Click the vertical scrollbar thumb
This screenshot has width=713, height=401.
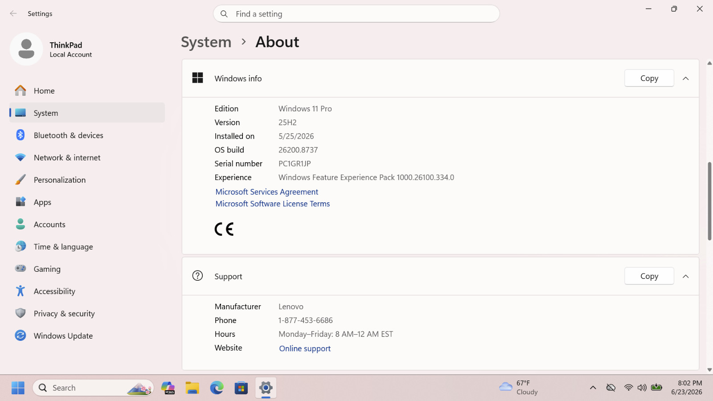coord(709,201)
